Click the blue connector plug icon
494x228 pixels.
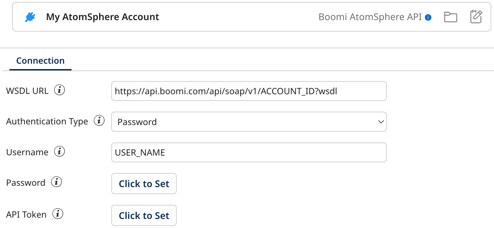[x=30, y=17]
